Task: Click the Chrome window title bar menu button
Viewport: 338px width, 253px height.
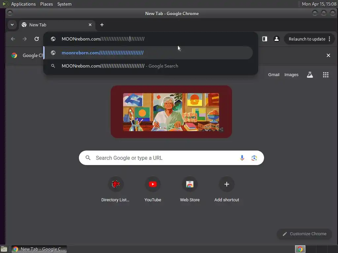Action: coord(10,13)
